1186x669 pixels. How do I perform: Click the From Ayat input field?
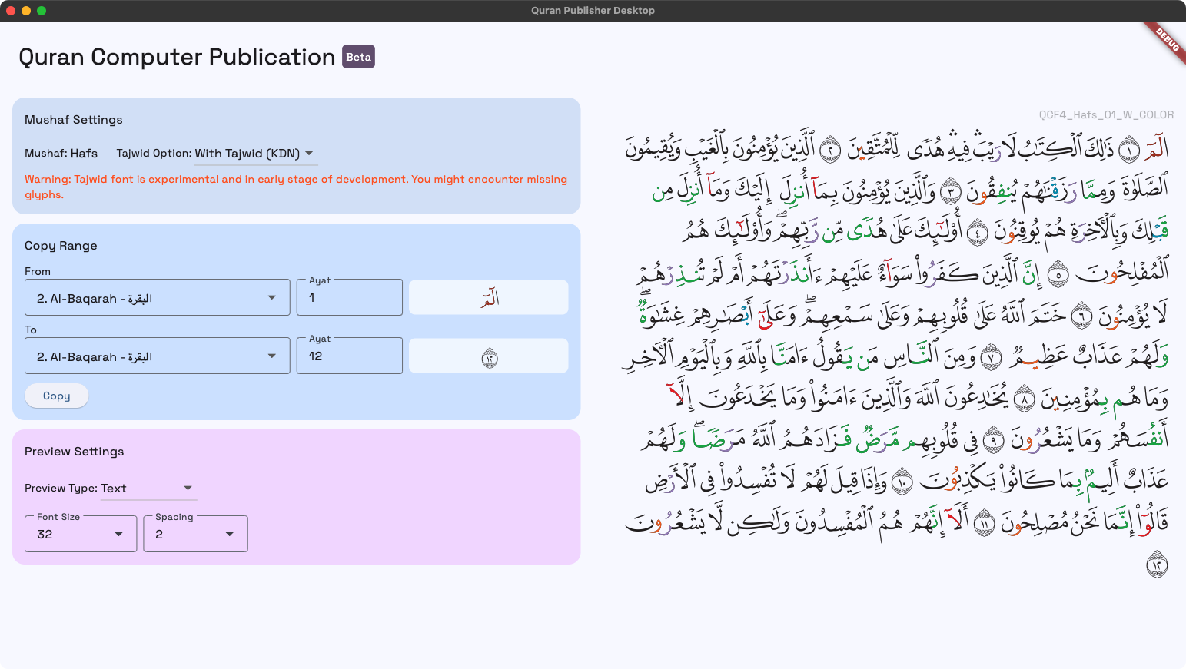[349, 298]
